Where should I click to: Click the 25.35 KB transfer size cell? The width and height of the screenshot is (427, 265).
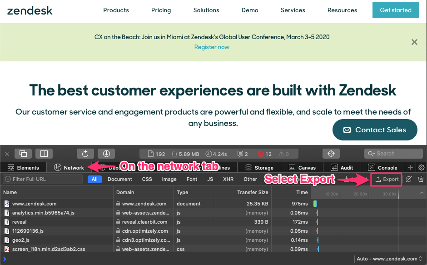pyautogui.click(x=258, y=204)
